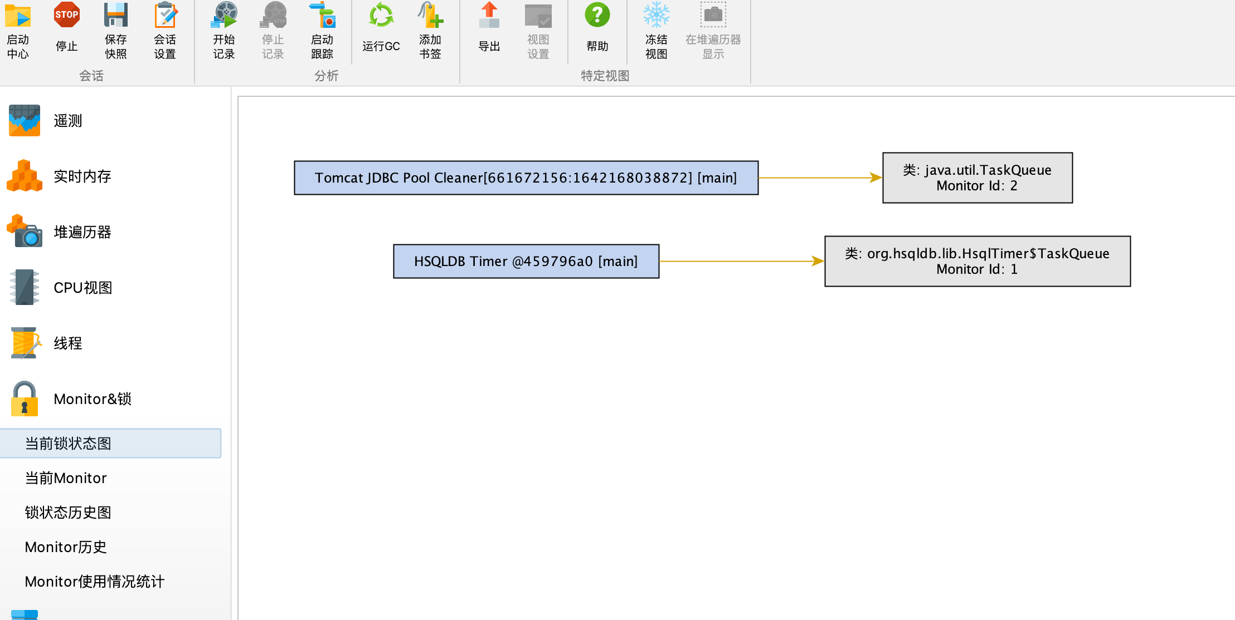Open Monitor使用情况统计 view

coord(95,582)
